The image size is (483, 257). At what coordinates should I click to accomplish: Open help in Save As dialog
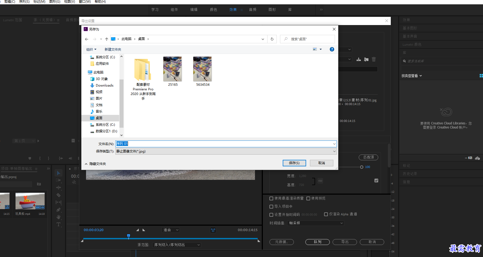tap(332, 49)
